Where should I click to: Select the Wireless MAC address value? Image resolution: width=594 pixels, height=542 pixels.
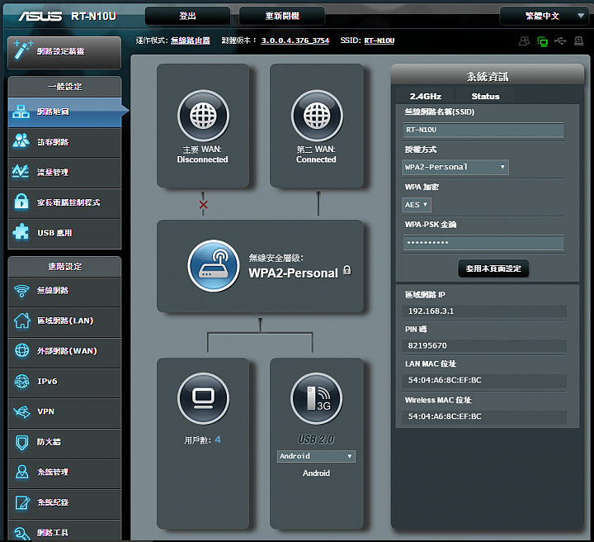pyautogui.click(x=445, y=416)
